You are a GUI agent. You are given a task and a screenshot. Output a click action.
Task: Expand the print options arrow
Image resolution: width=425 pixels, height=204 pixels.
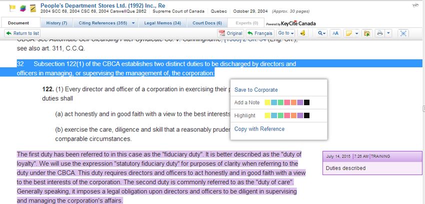pyautogui.click(x=388, y=33)
